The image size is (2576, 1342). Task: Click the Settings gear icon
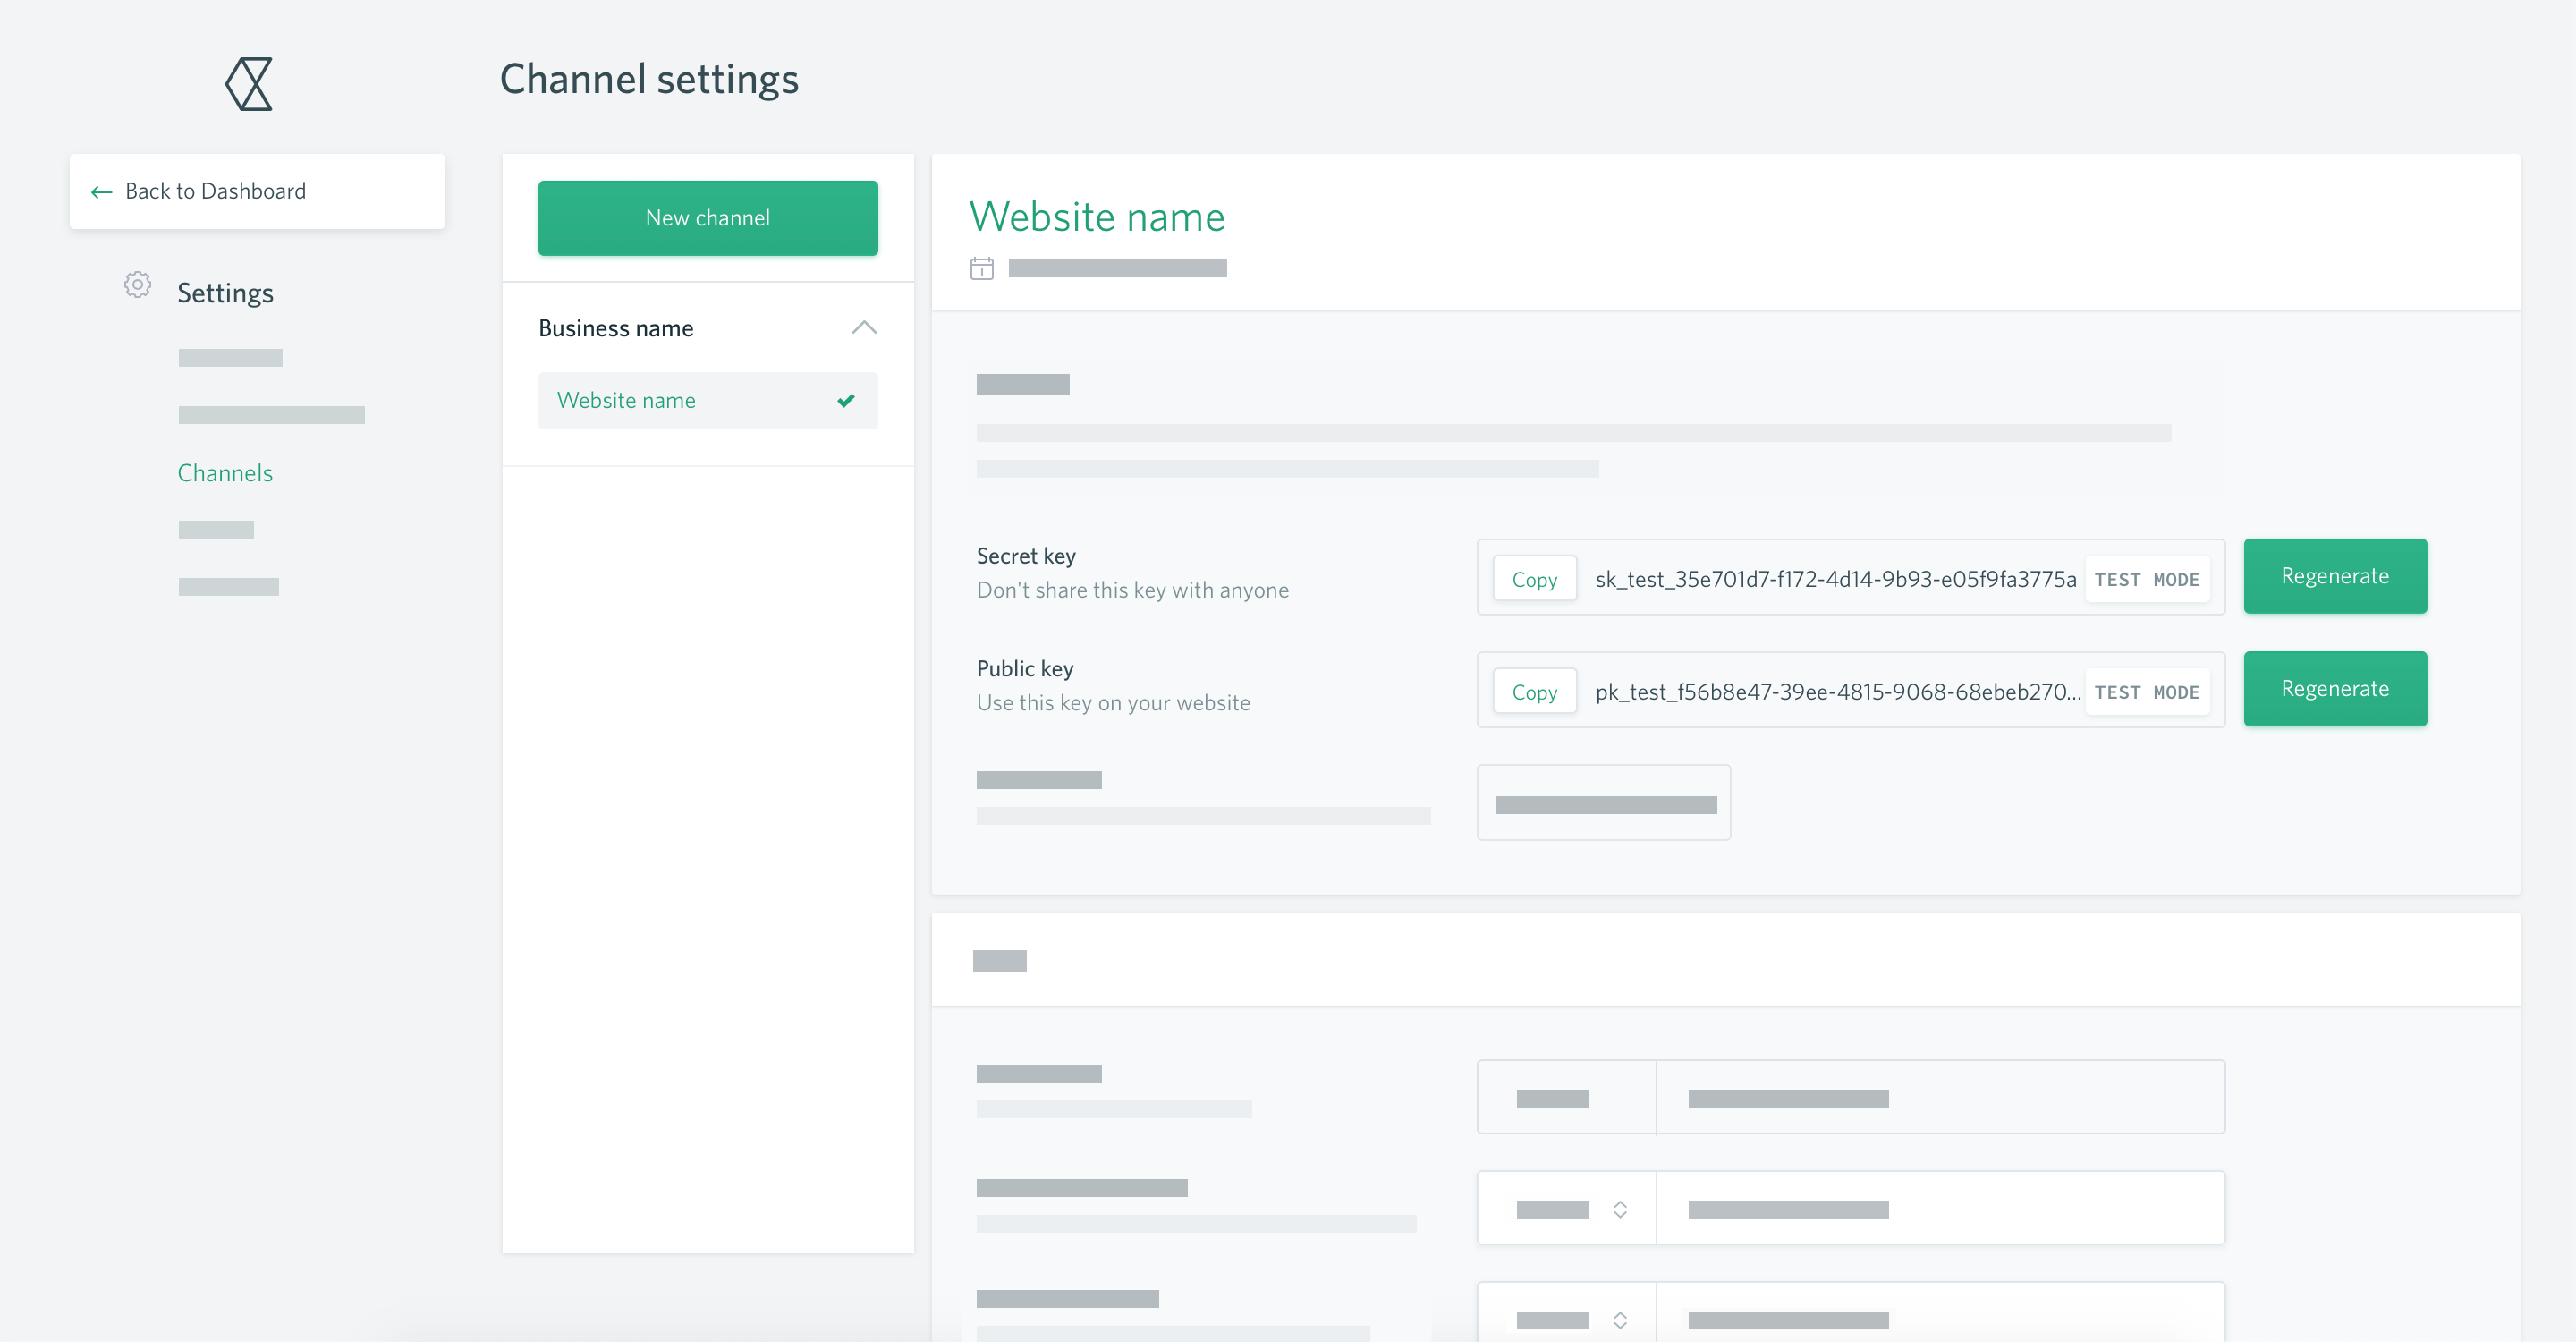point(138,285)
